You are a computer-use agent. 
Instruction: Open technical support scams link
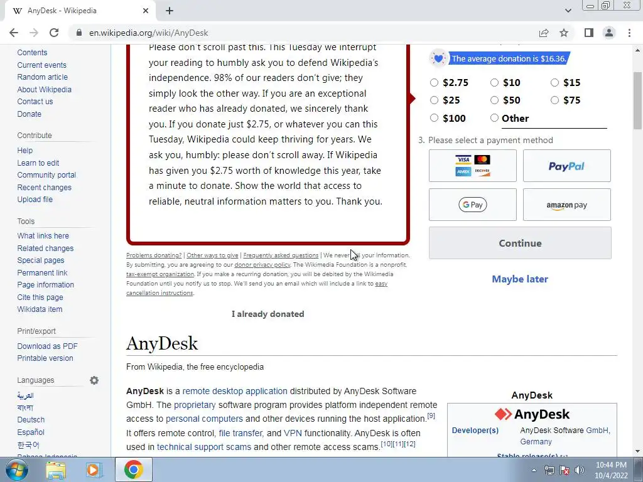pos(204,447)
